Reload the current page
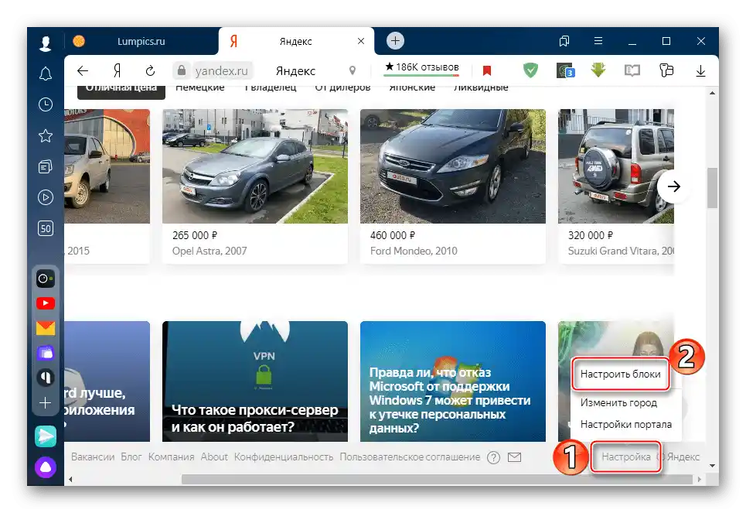This screenshot has width=746, height=513. coord(150,71)
